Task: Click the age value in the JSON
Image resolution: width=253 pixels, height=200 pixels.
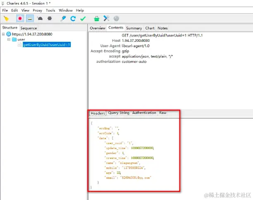Action: [x=119, y=173]
